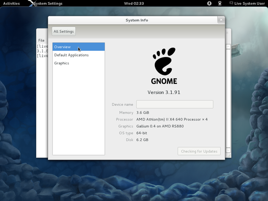The height and width of the screenshot is (201, 268).
Task: Click scroll up arrow in terminal window
Action: (228, 47)
